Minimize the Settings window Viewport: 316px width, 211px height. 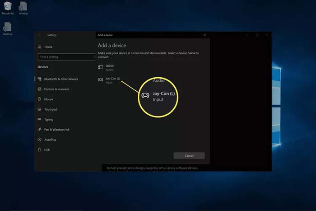tap(247, 35)
